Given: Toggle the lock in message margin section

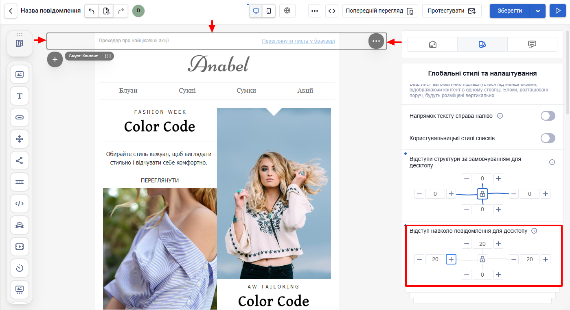Looking at the screenshot, I should pos(482,259).
